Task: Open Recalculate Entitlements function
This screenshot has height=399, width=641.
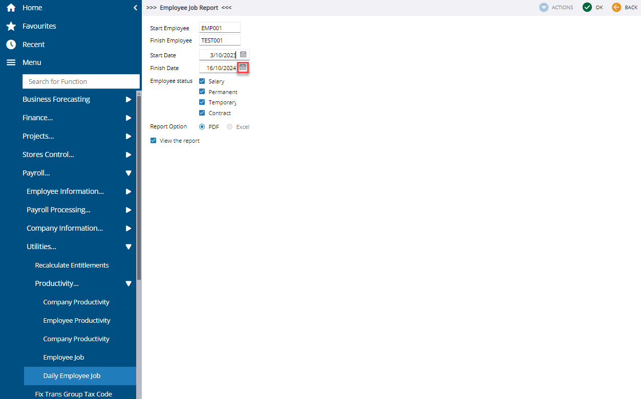Action: pyautogui.click(x=72, y=265)
